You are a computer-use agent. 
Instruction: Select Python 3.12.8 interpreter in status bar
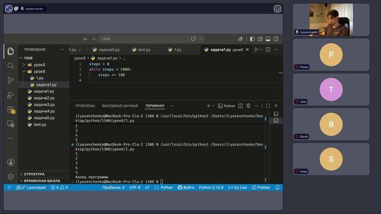click(x=211, y=188)
